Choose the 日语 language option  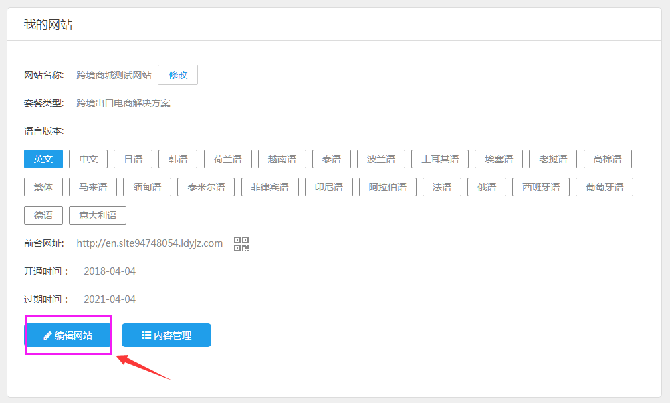pos(133,159)
